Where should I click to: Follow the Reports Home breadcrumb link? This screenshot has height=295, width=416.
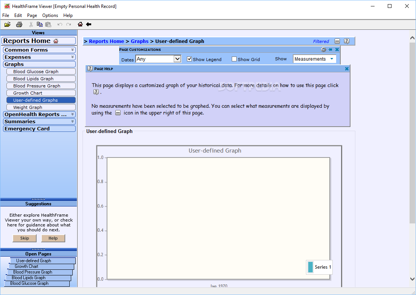(x=106, y=41)
